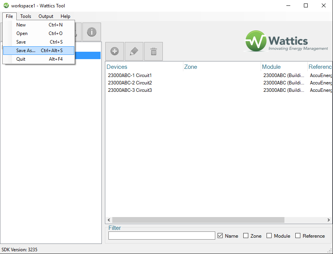This screenshot has width=333, height=254.
Task: Open the Tools menu
Action: [x=26, y=16]
